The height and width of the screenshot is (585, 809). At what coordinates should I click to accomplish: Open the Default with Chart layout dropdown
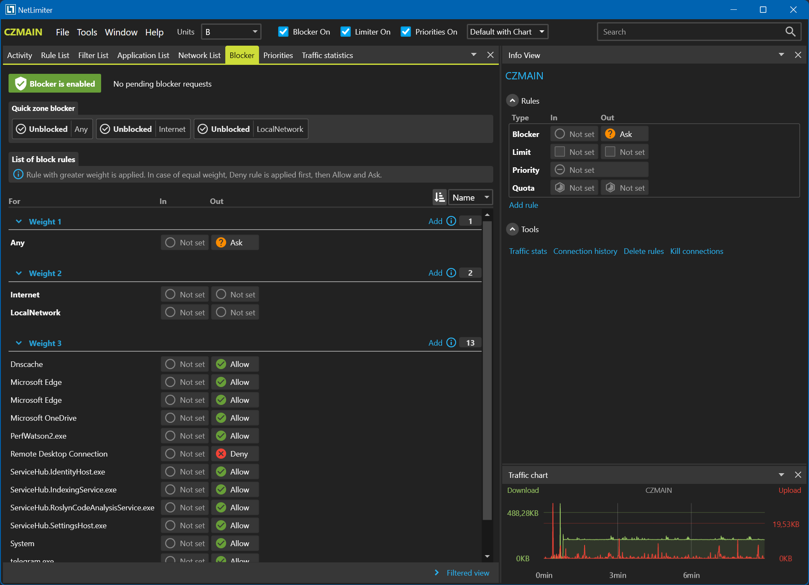pos(507,32)
